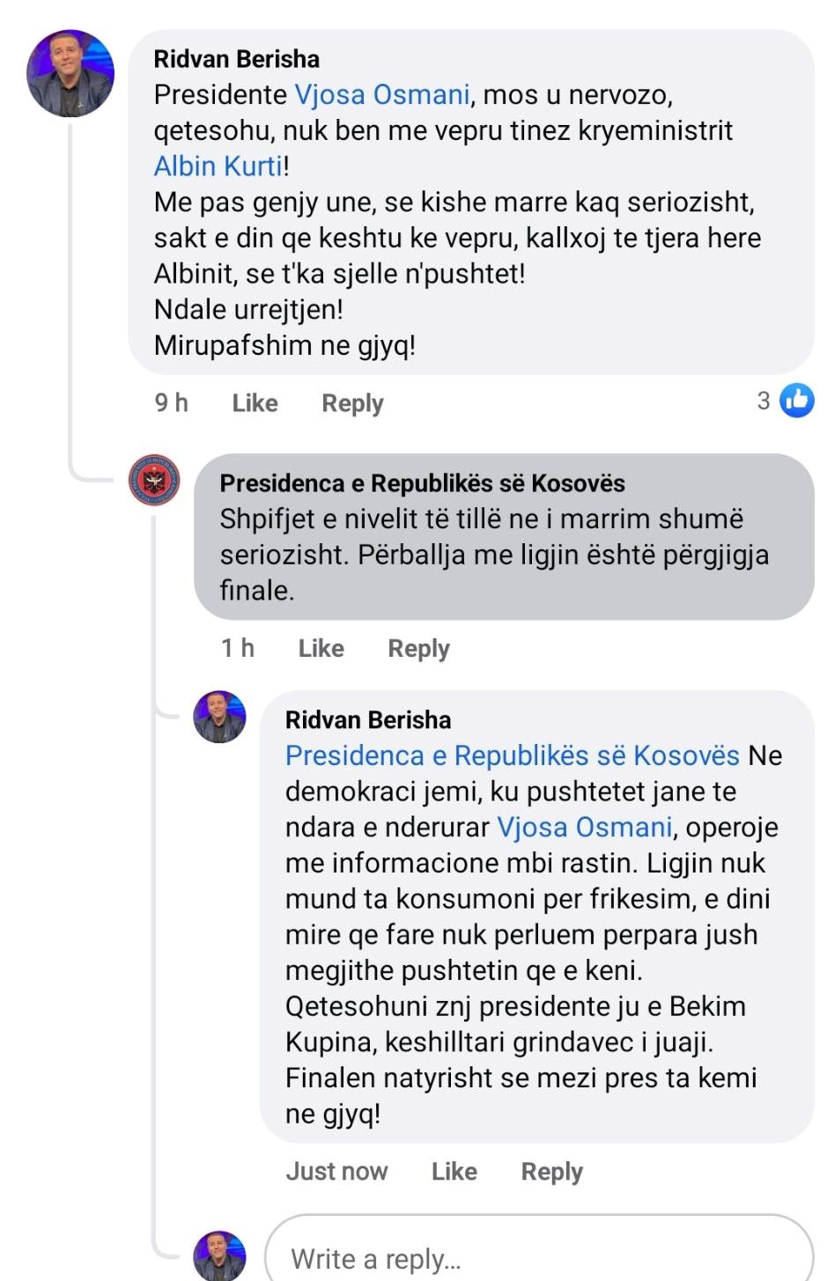Click Ridvan Berisha's avatar beside the latest reply
The height and width of the screenshot is (1281, 827).
219,717
